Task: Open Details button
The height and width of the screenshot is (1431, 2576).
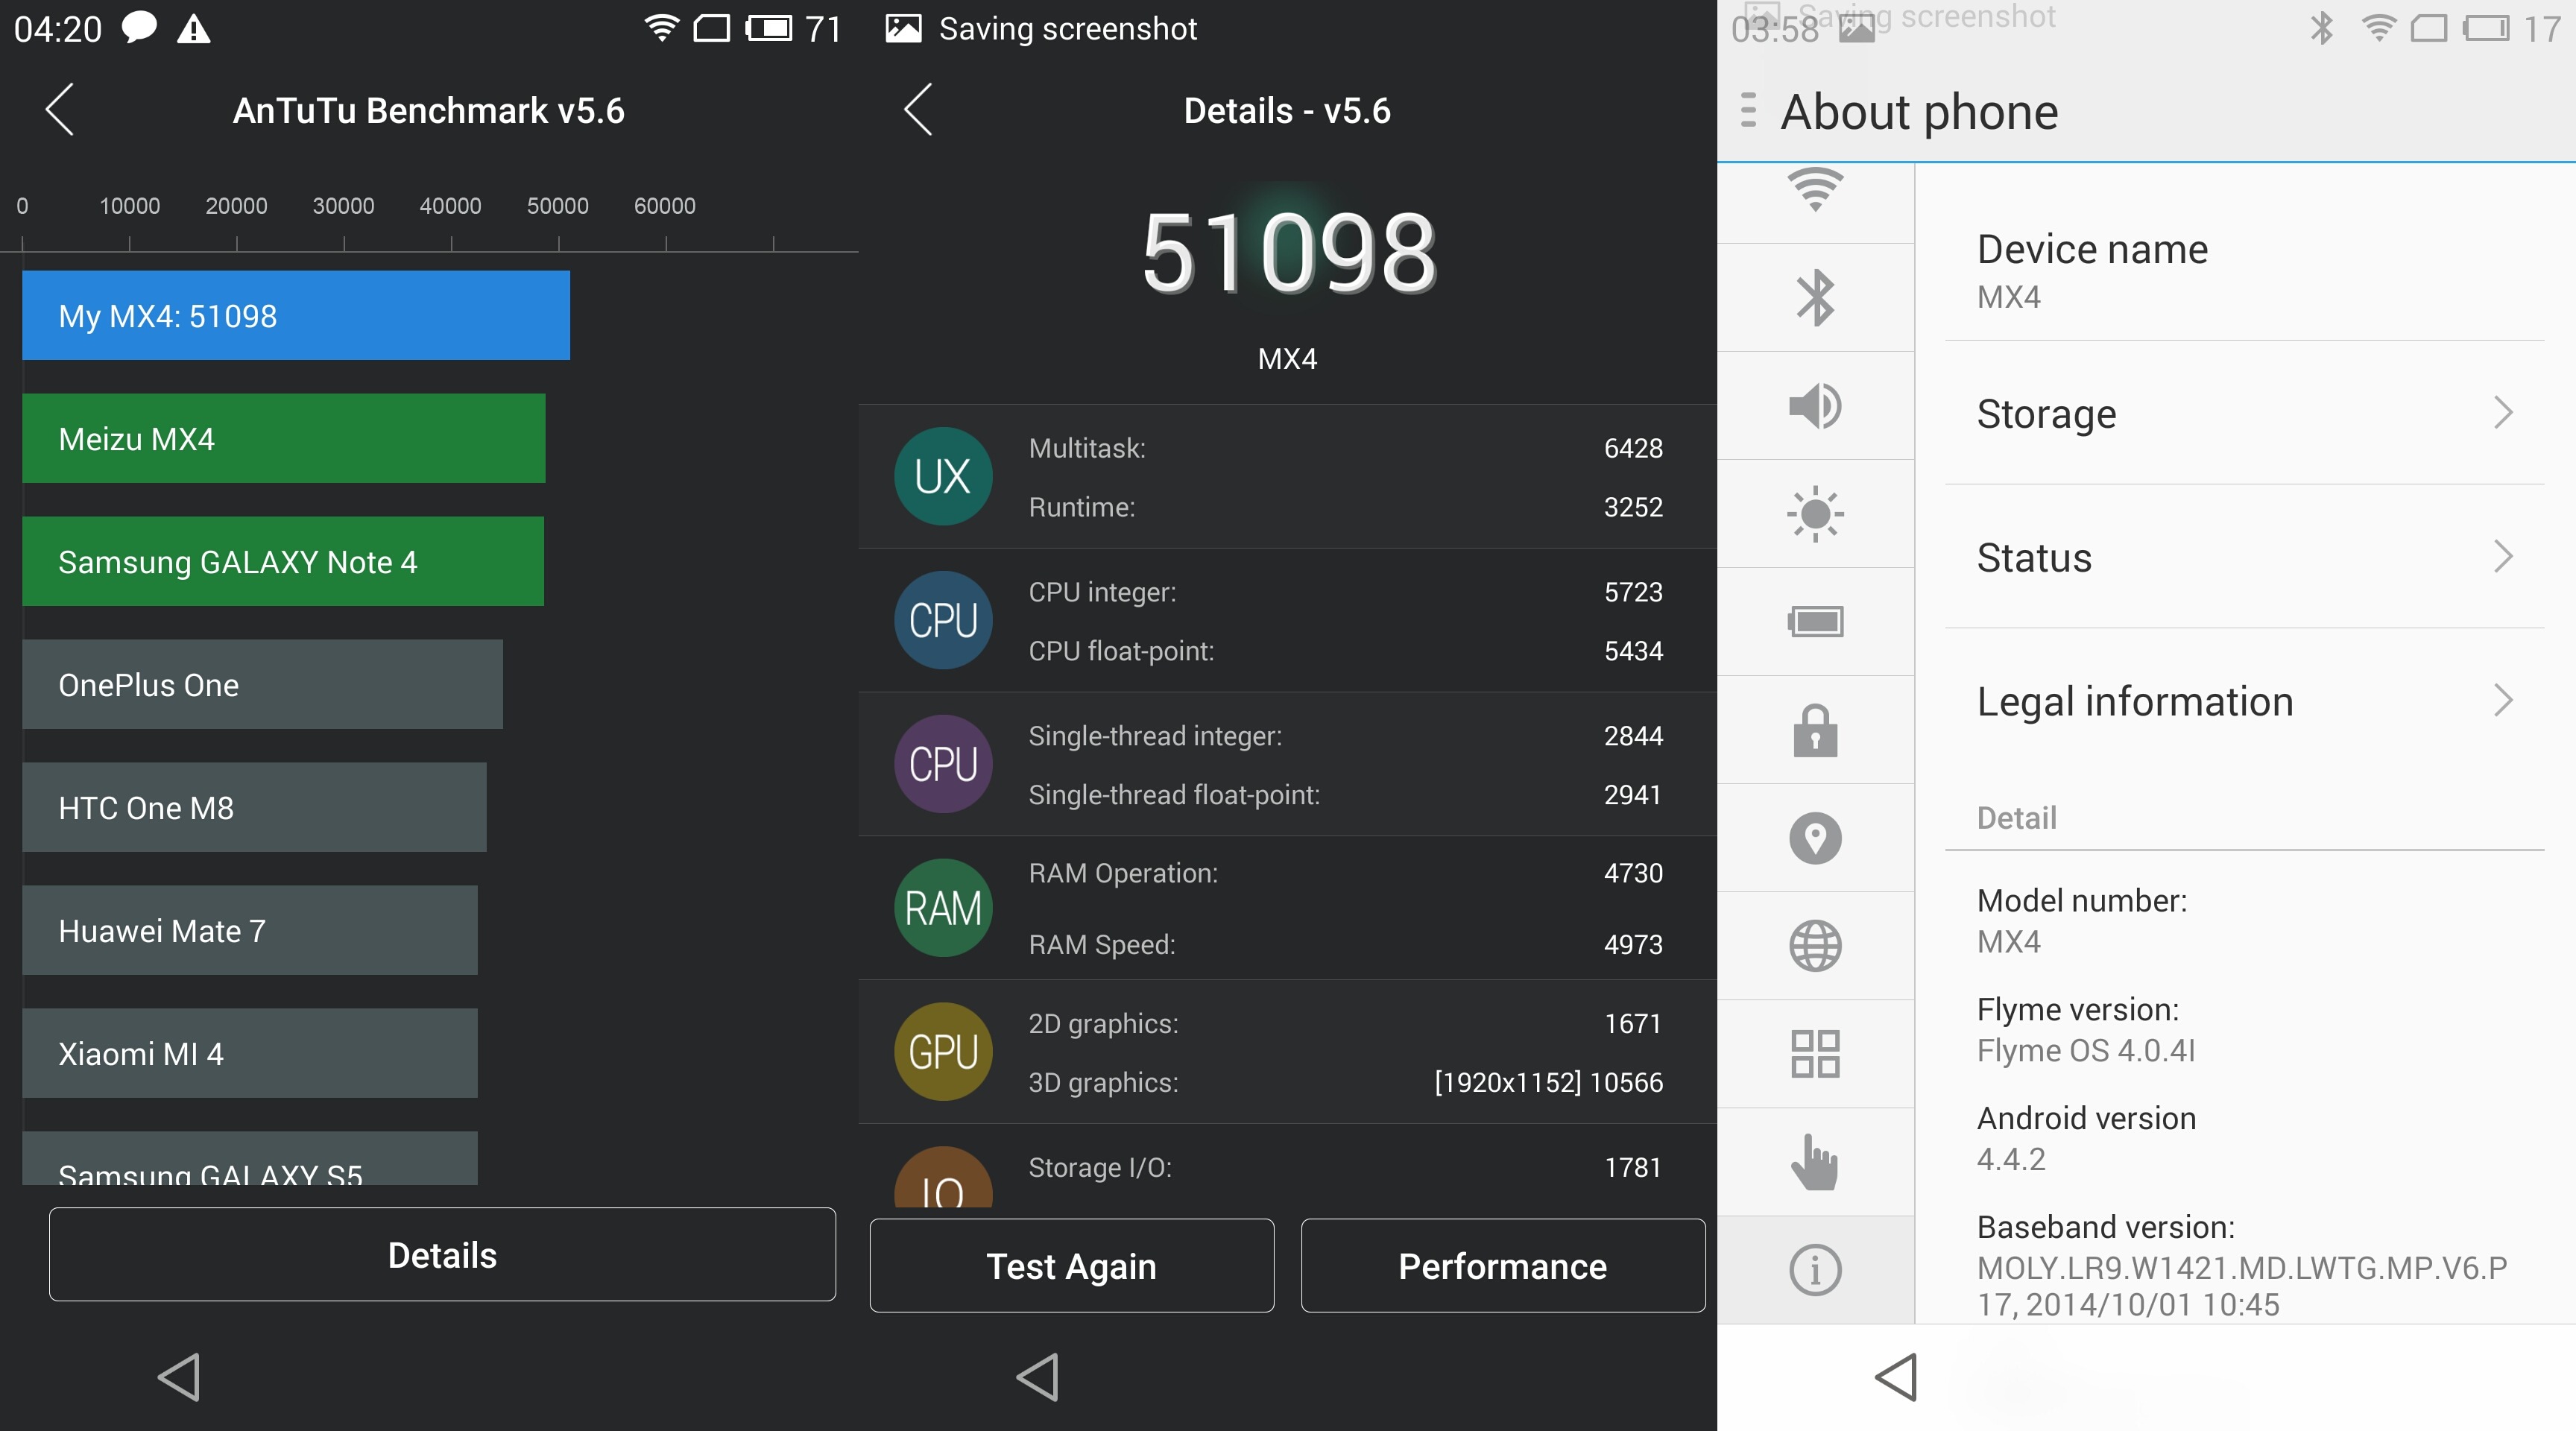Action: click(442, 1255)
